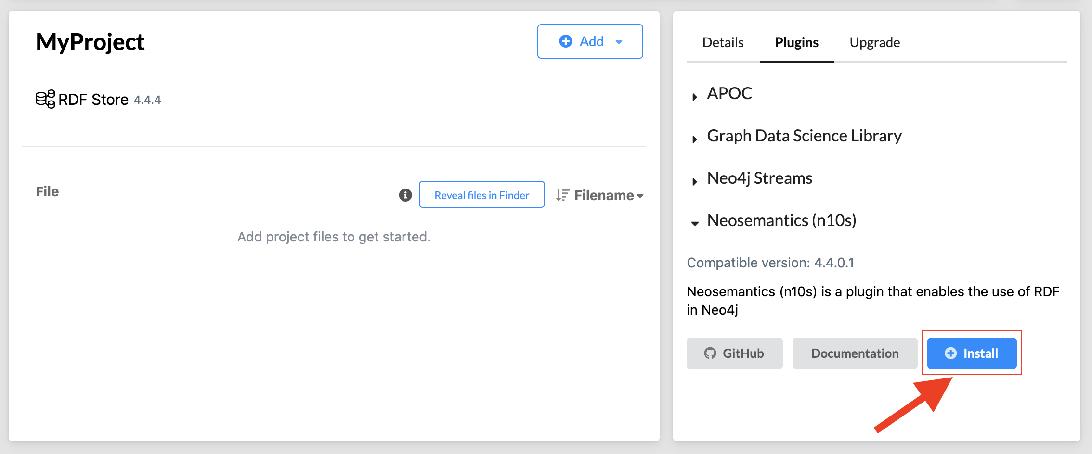This screenshot has width=1092, height=454.
Task: Click the plus icon on the Install button
Action: (x=951, y=353)
